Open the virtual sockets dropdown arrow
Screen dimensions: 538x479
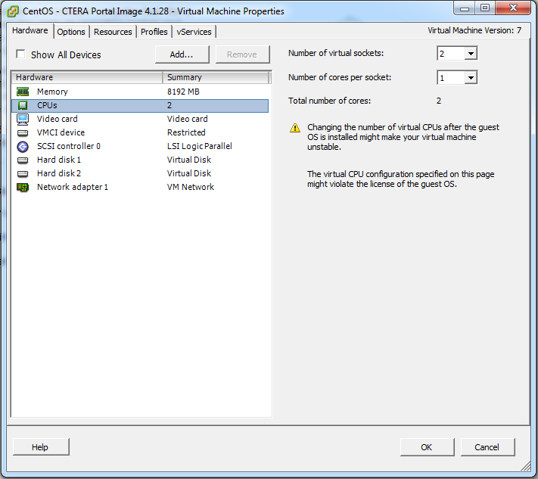pos(471,54)
